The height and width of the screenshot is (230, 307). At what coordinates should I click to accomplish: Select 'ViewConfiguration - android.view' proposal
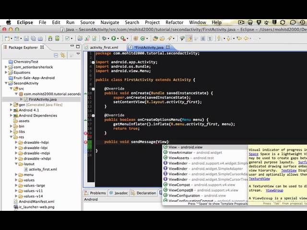tap(205, 195)
